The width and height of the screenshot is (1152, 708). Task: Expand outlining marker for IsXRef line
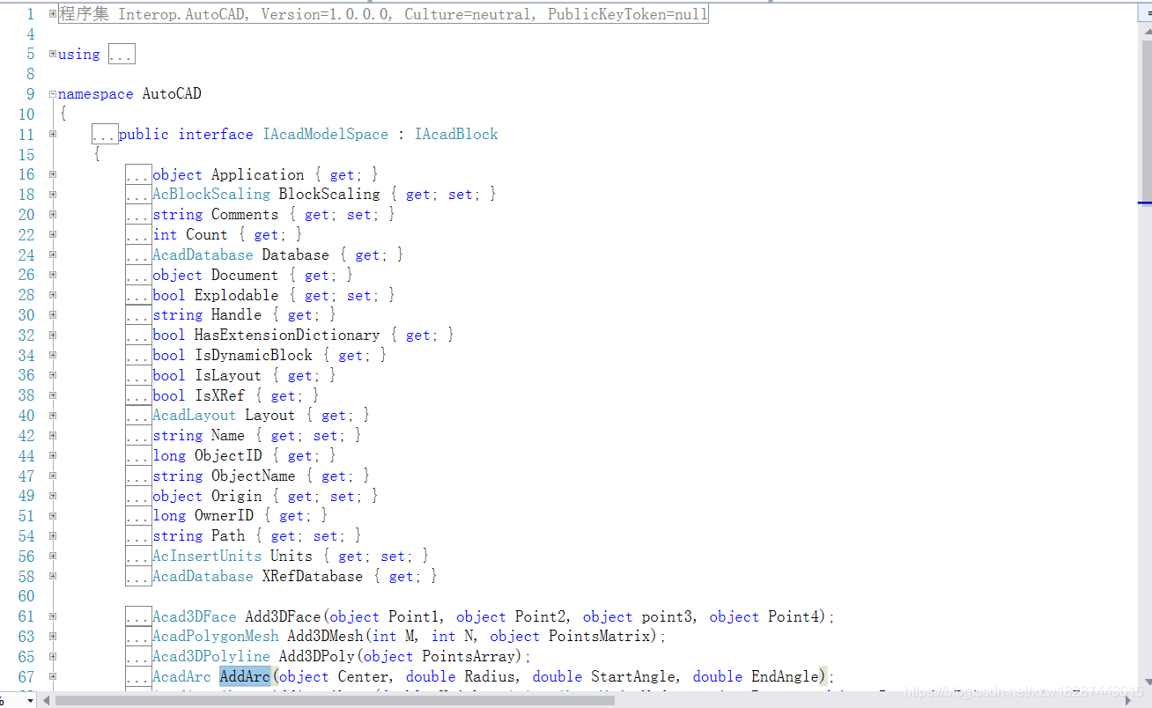pyautogui.click(x=53, y=395)
